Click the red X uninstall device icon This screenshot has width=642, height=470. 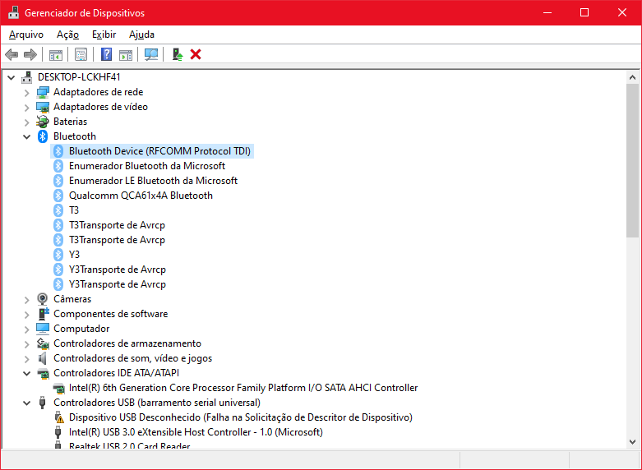point(196,54)
